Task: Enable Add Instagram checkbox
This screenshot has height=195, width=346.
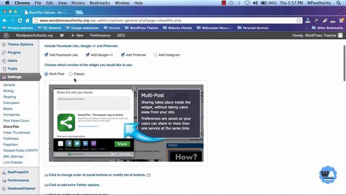Action: click(x=155, y=55)
